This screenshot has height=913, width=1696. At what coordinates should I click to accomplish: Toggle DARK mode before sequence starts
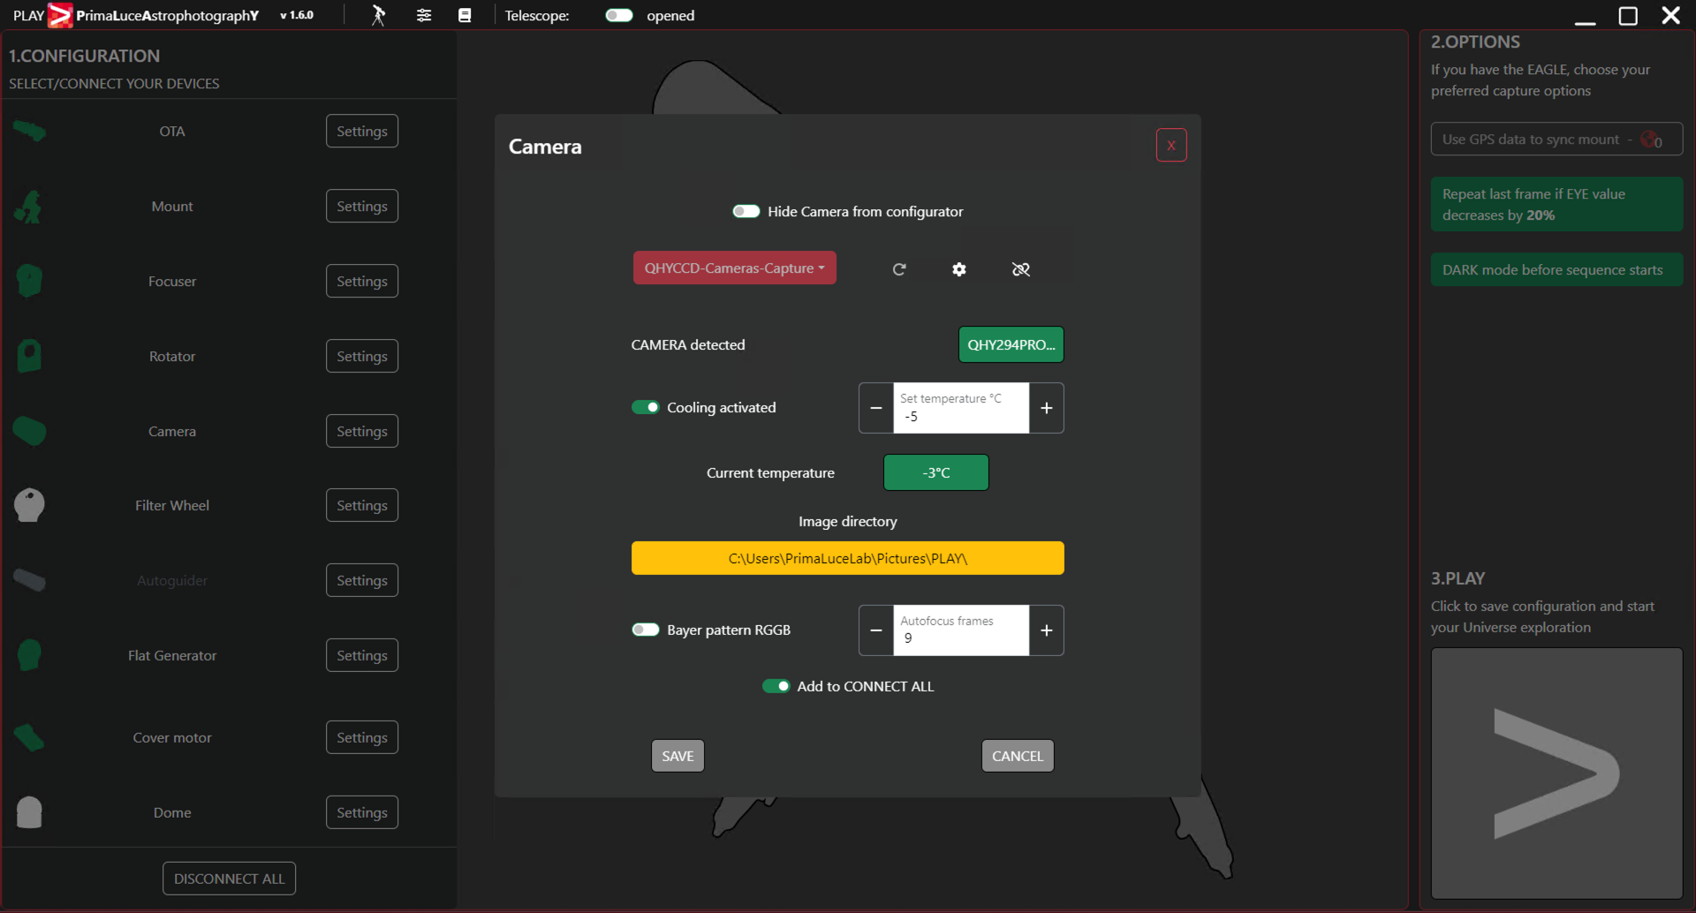coord(1556,270)
